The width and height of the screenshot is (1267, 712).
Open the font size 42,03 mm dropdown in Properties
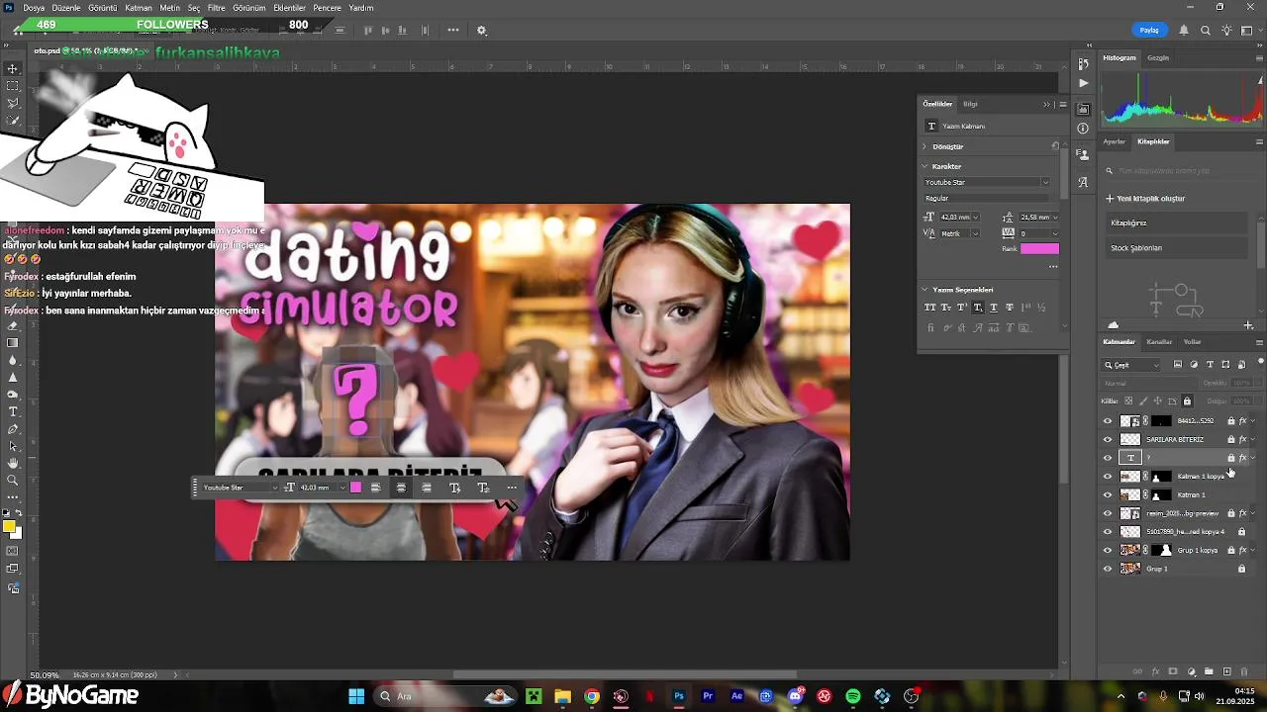click(x=976, y=218)
